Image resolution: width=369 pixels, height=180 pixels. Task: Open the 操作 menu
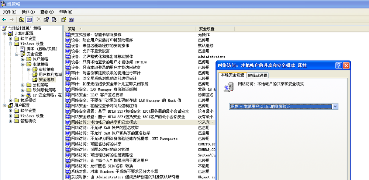click(x=28, y=12)
